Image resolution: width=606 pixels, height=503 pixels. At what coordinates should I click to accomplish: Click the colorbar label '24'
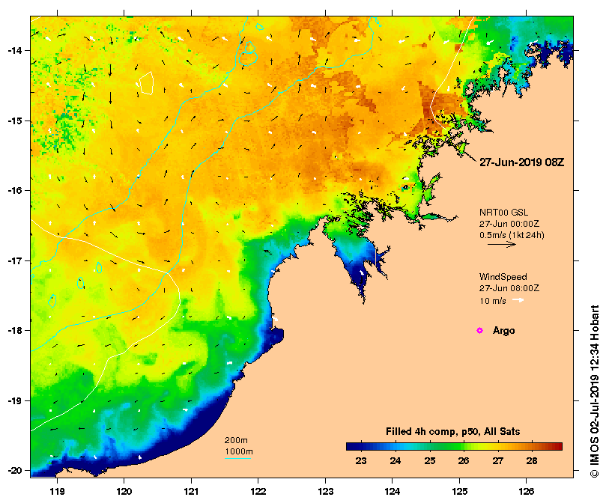pos(396,460)
